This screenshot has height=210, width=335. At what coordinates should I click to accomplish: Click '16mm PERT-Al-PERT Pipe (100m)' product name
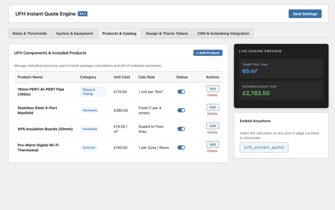(41, 92)
